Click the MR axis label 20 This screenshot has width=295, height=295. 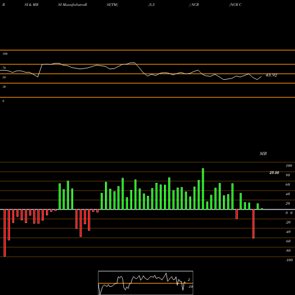288,204
